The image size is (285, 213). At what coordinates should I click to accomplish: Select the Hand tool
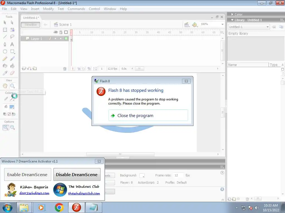coord(5,86)
